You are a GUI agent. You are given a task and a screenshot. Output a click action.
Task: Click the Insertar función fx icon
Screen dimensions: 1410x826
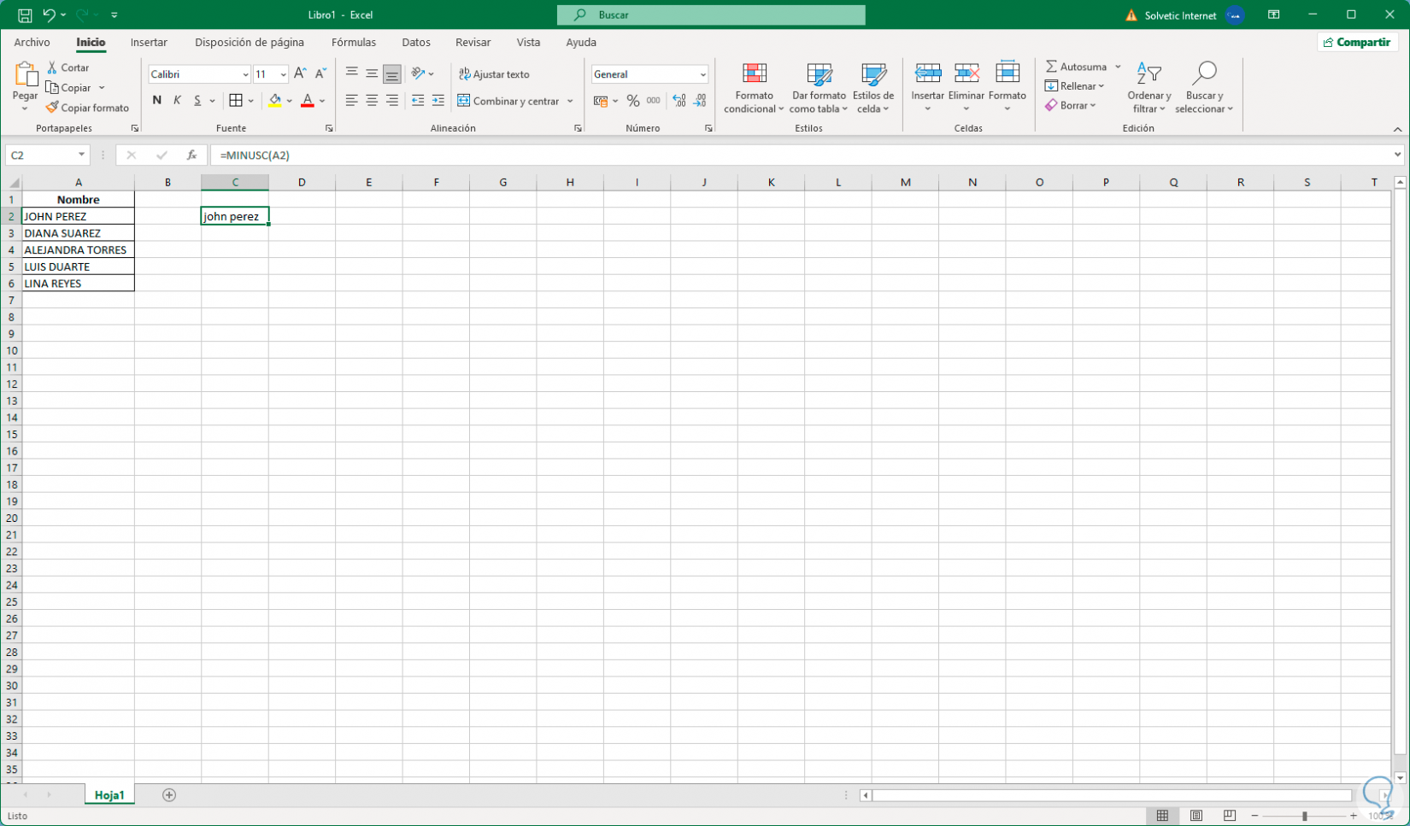pyautogui.click(x=192, y=155)
